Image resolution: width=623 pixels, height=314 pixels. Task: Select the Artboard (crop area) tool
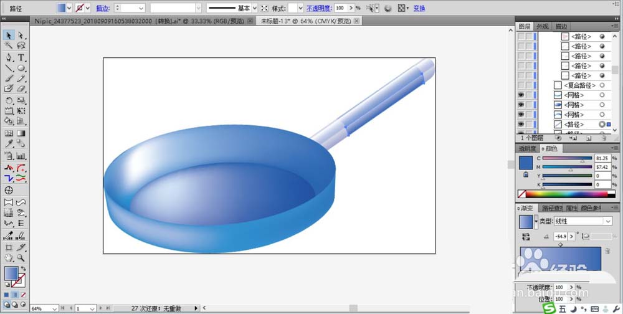pos(8,247)
